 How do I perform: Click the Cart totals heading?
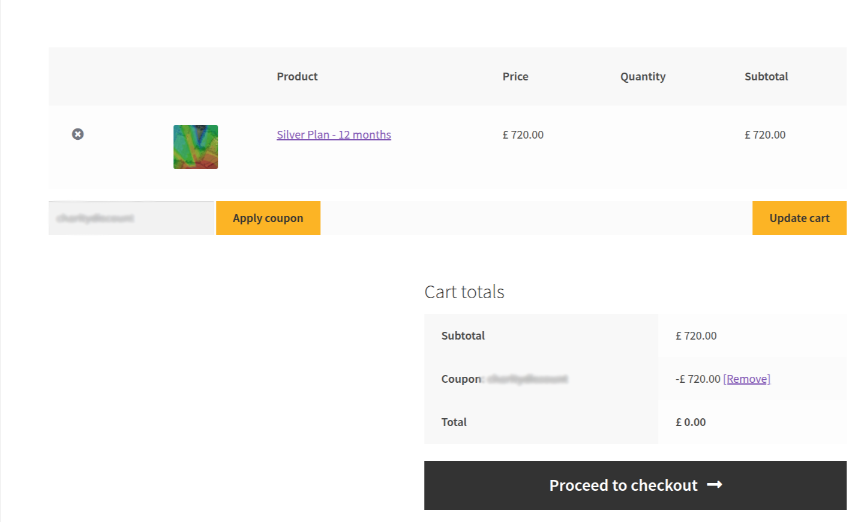(464, 292)
